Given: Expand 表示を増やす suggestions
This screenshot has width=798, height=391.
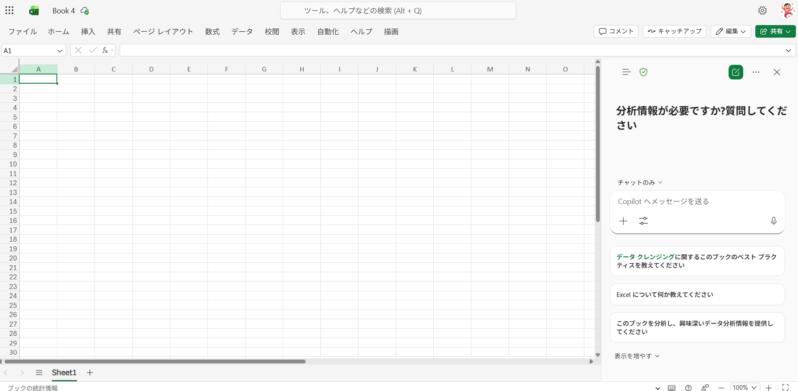Looking at the screenshot, I should click(637, 356).
